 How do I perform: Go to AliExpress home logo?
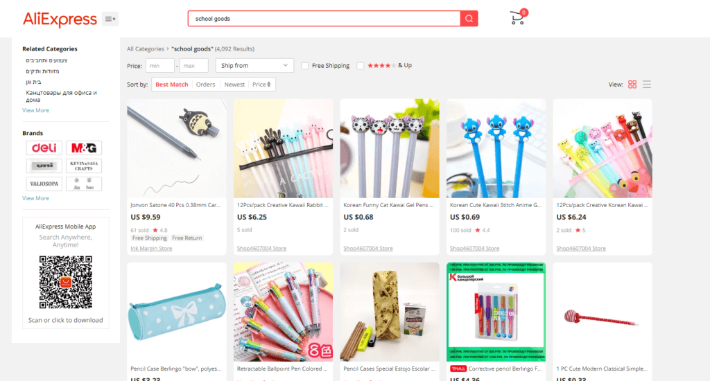60,19
